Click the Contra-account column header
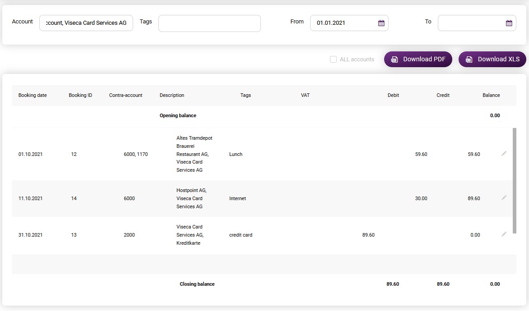 (125, 96)
